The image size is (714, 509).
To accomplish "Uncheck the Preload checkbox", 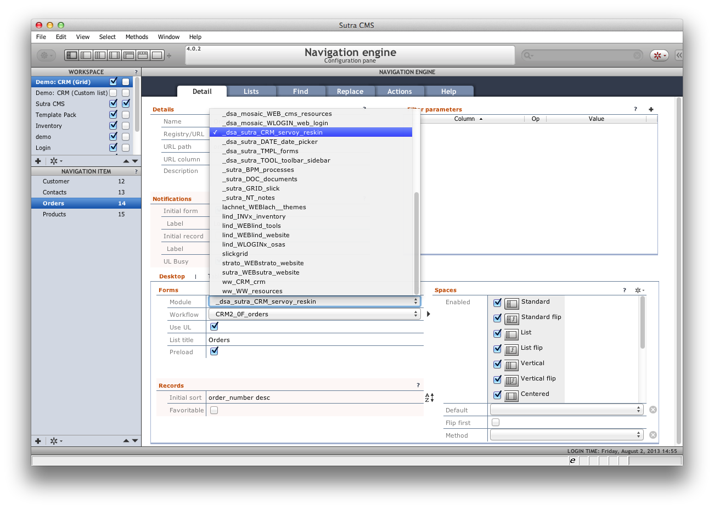I will point(214,351).
